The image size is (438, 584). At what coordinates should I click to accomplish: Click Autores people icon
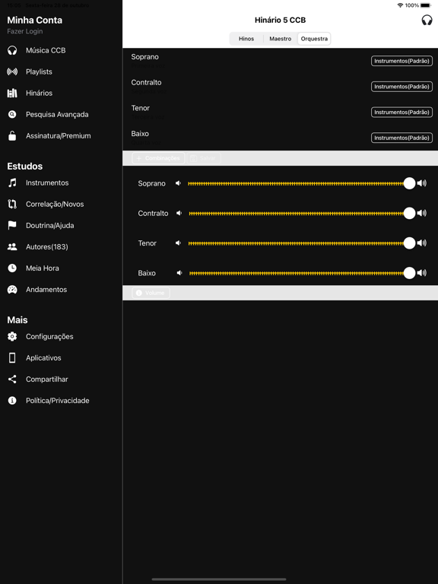tap(12, 246)
